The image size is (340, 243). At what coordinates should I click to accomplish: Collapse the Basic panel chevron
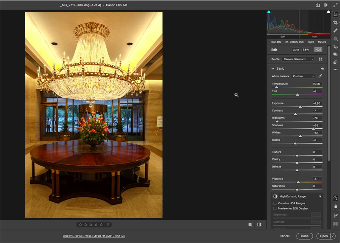click(x=273, y=68)
